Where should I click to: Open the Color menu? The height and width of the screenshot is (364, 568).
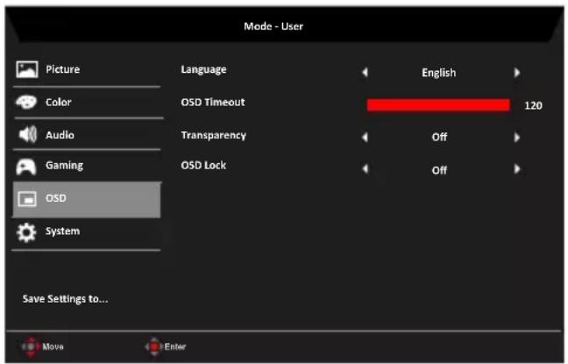pyautogui.click(x=59, y=102)
